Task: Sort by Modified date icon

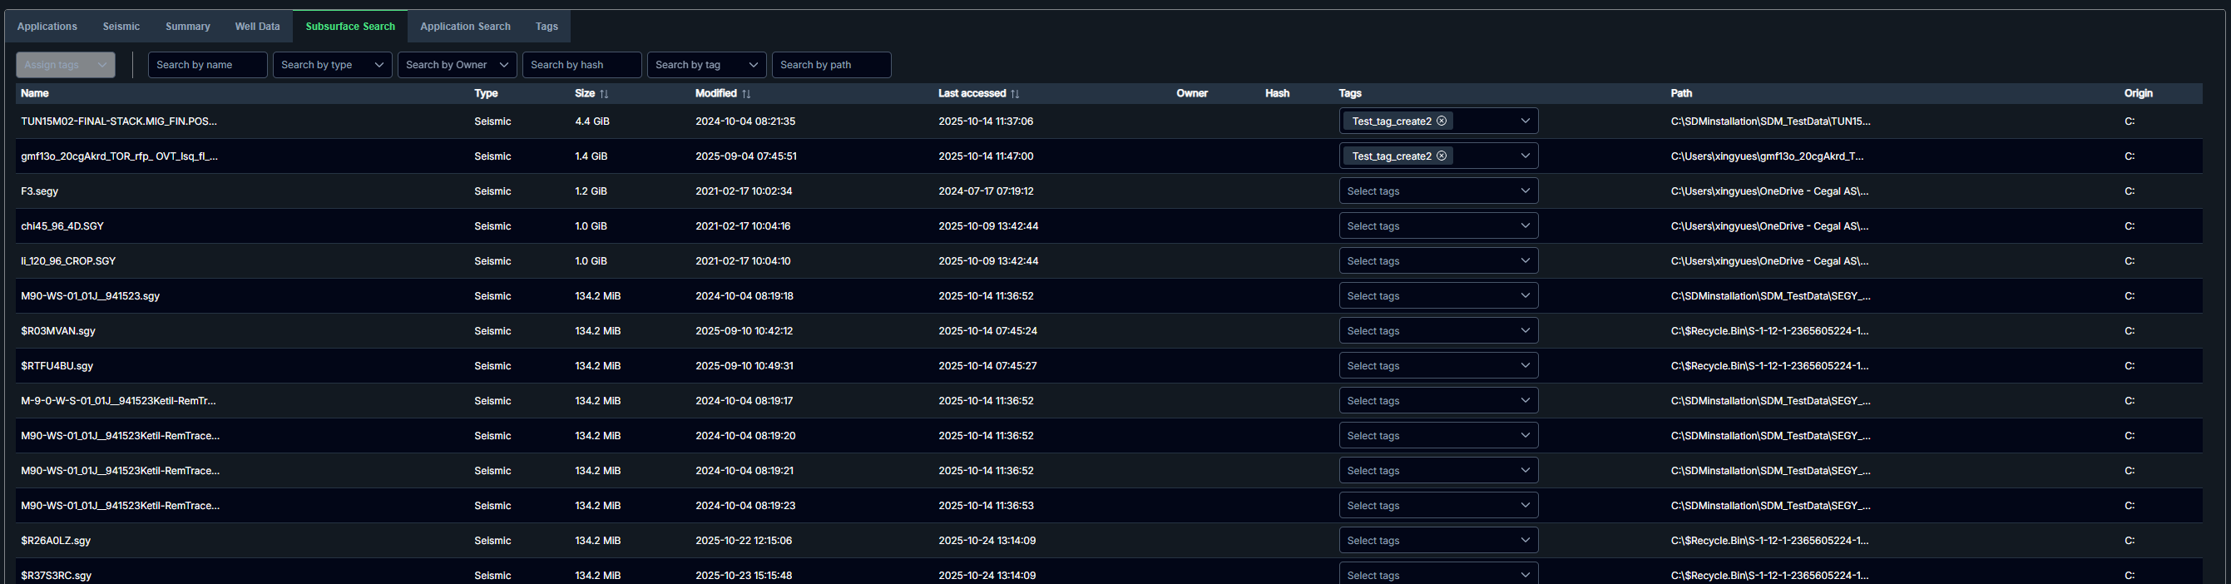Action: [x=745, y=93]
